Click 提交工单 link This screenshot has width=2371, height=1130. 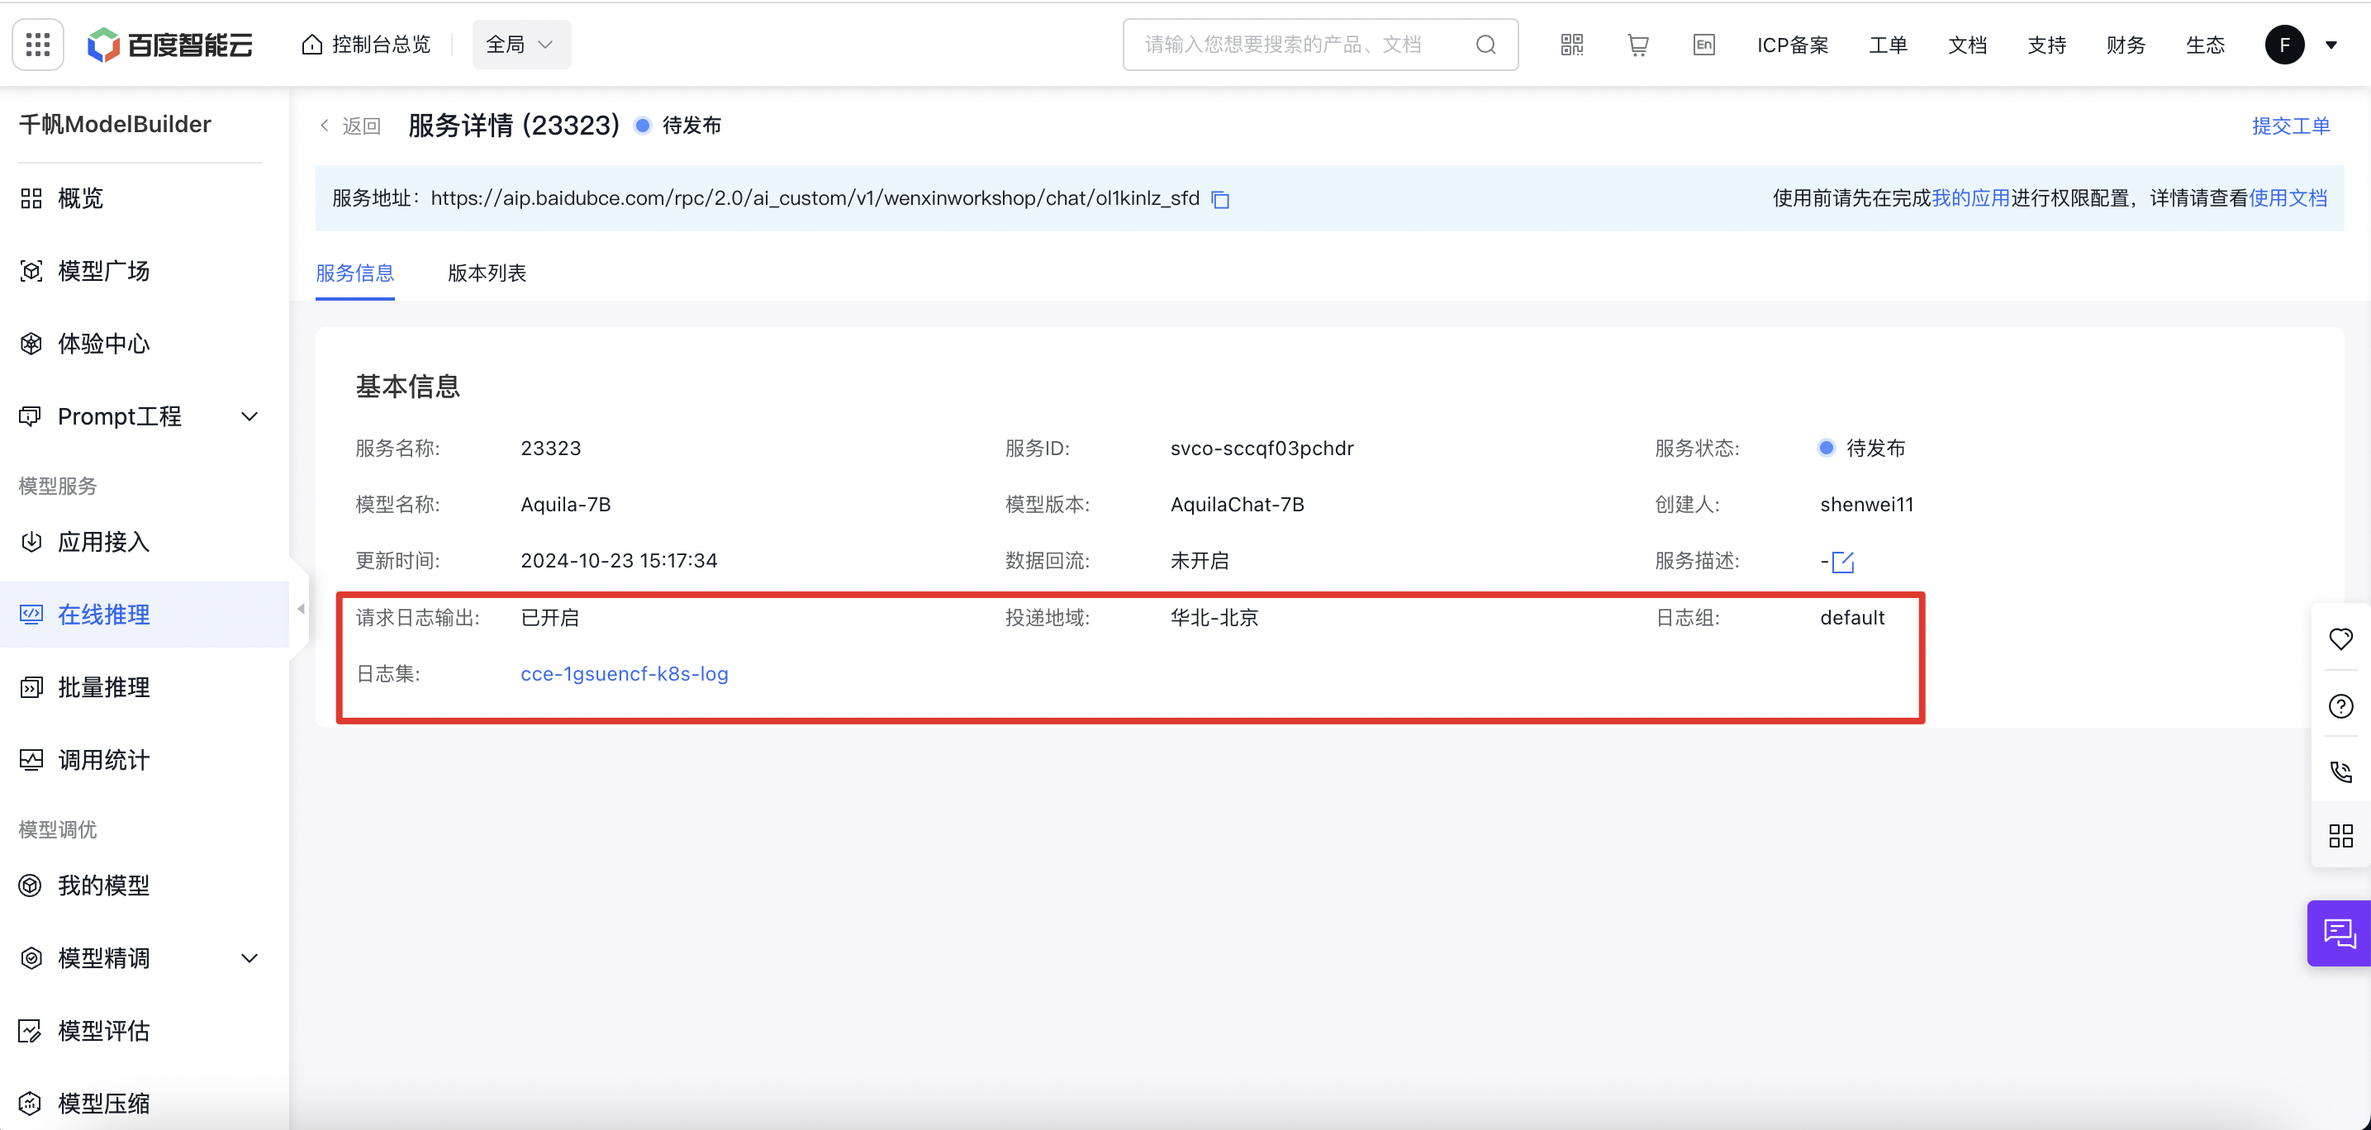pos(2290,126)
